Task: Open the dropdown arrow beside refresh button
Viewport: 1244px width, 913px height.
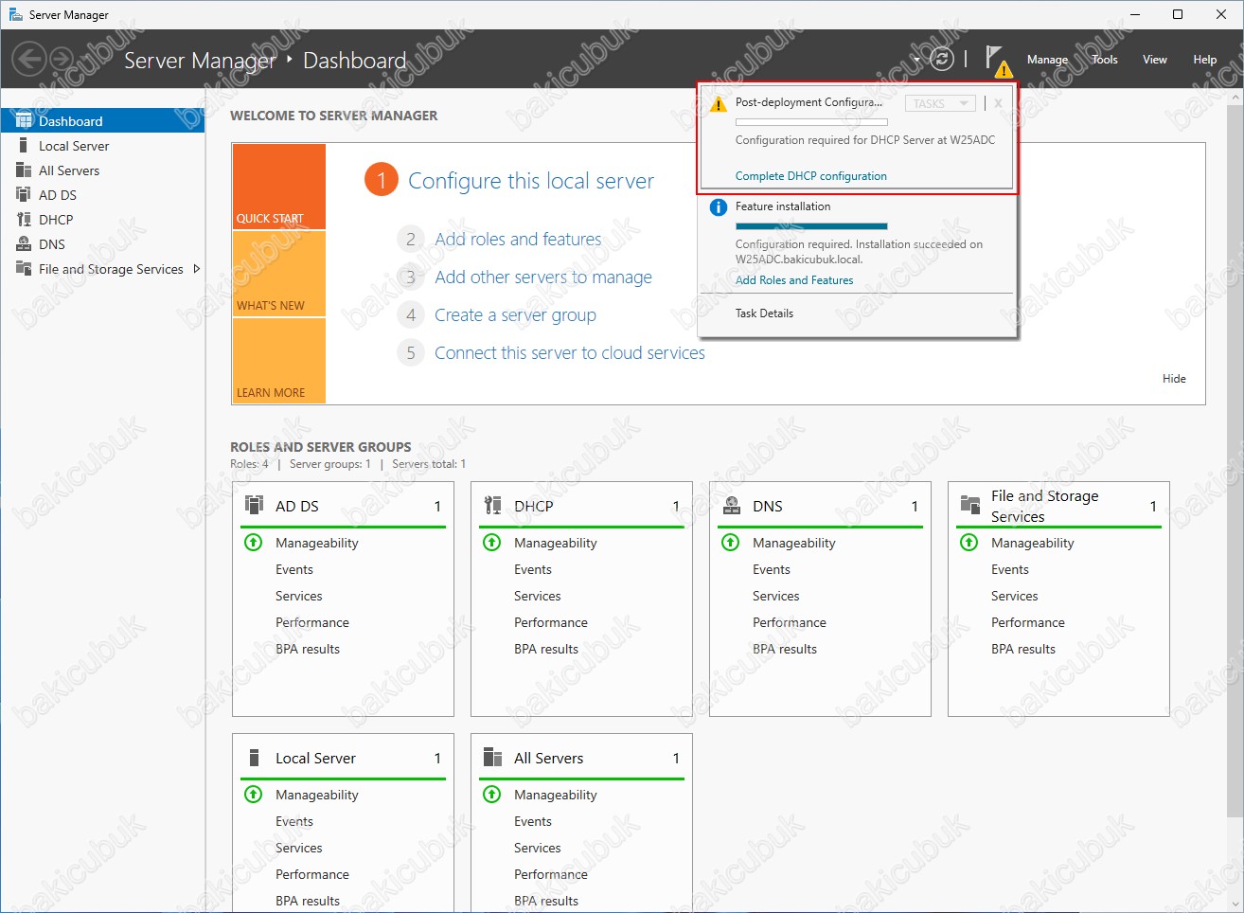Action: (917, 60)
